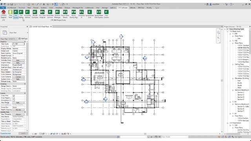This screenshot has height=141, width=251.
Task: Open Spreadsheet Link Express
Action: coord(99,14)
